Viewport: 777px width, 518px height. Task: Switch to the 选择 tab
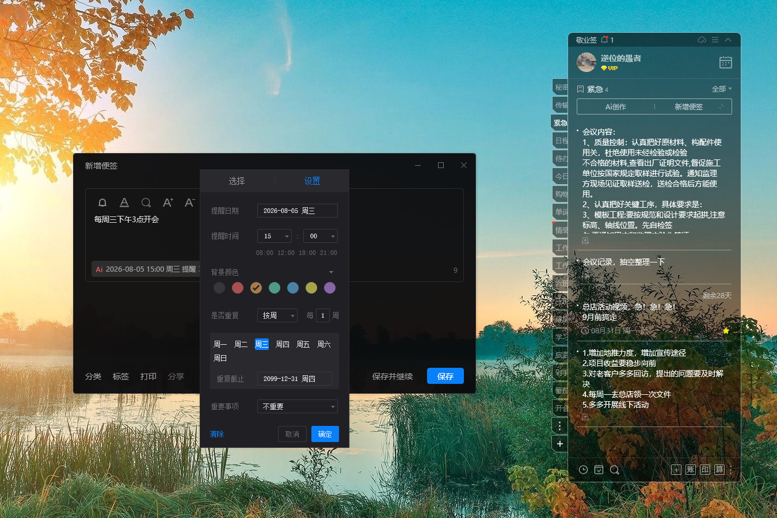237,181
